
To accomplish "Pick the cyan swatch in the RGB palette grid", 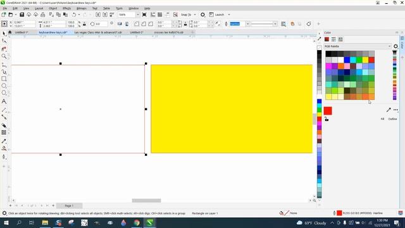I will pos(353,60).
